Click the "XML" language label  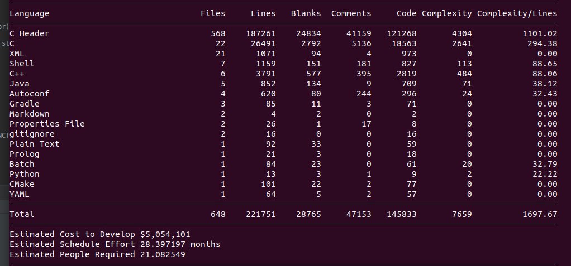coord(17,54)
